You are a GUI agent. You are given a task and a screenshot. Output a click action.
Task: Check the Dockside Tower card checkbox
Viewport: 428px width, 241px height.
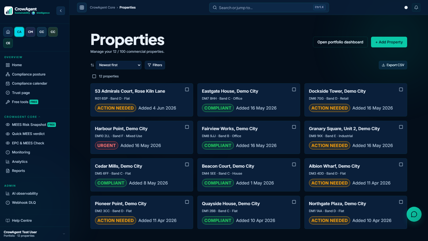pyautogui.click(x=401, y=89)
